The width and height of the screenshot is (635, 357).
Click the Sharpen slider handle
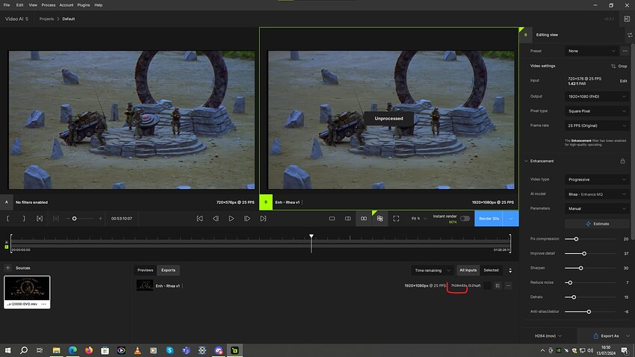tap(580, 267)
